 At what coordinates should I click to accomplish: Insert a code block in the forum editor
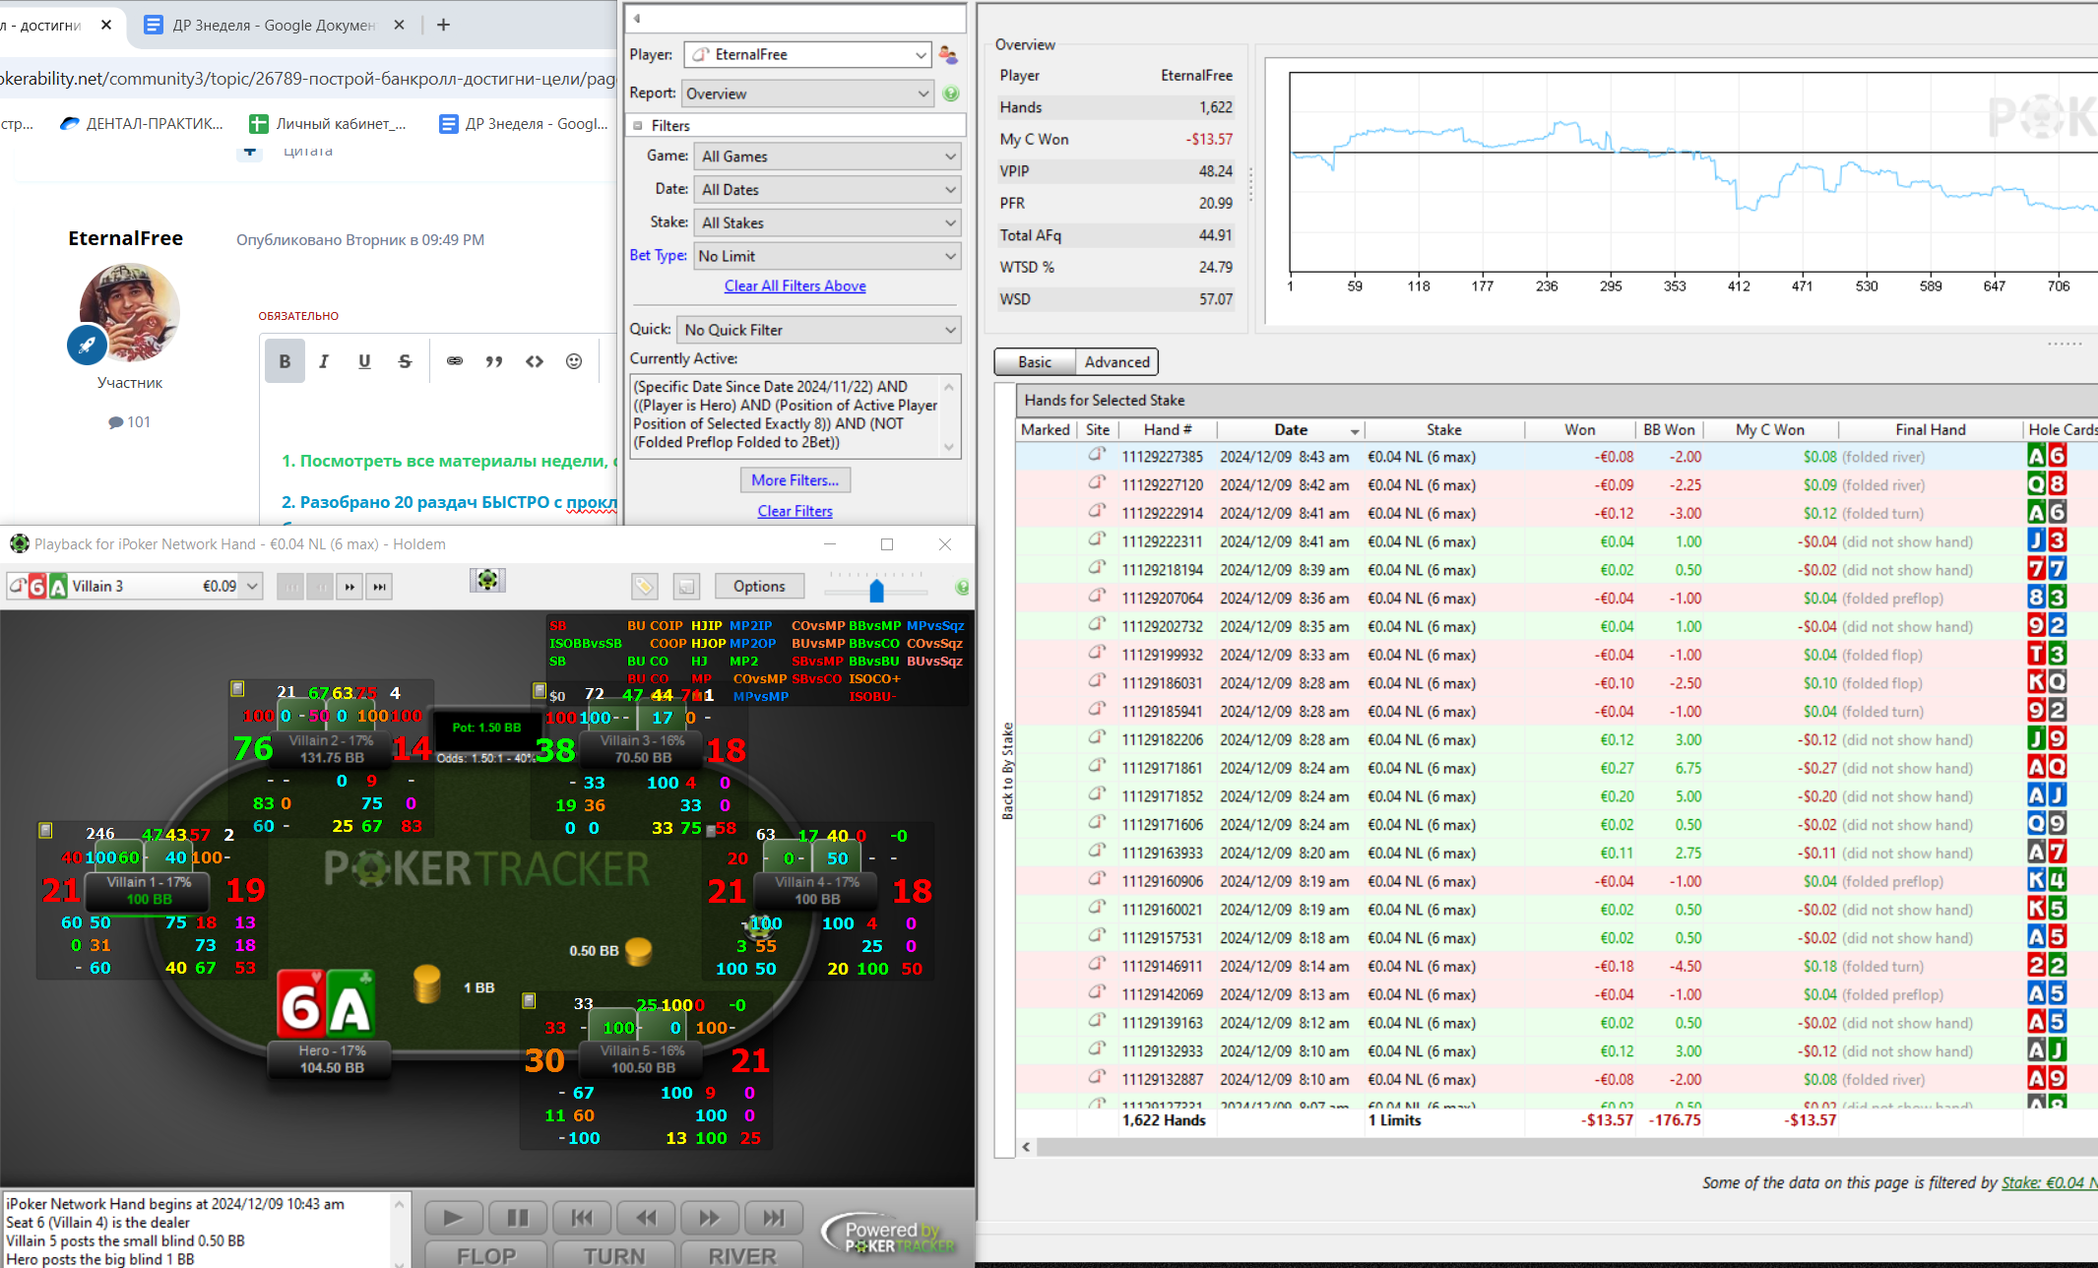[x=535, y=361]
